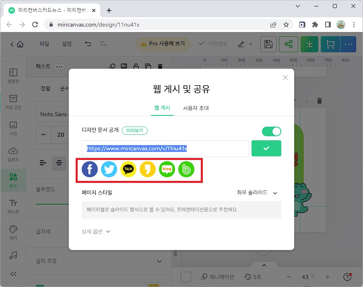
Task: Click the 텍스트 panel ellipsis options
Action: click(59, 67)
